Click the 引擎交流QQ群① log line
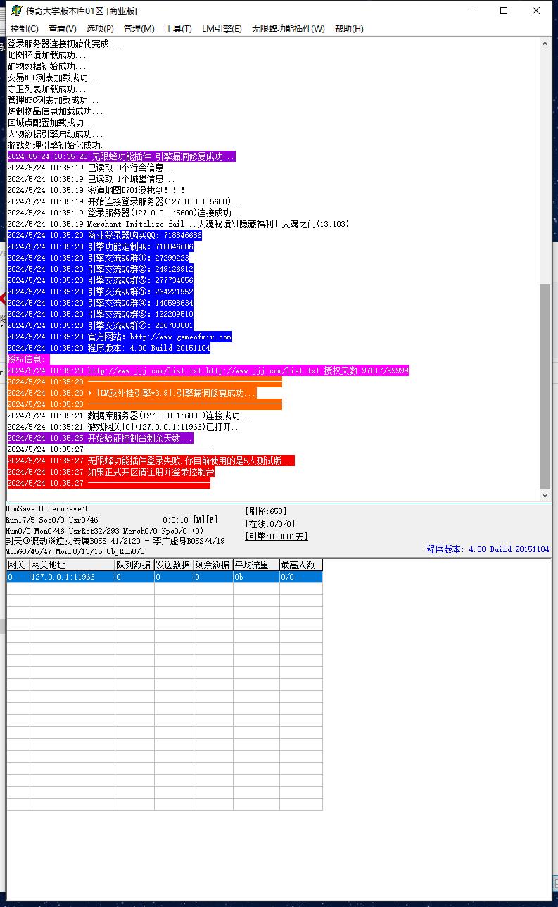 tap(100, 258)
